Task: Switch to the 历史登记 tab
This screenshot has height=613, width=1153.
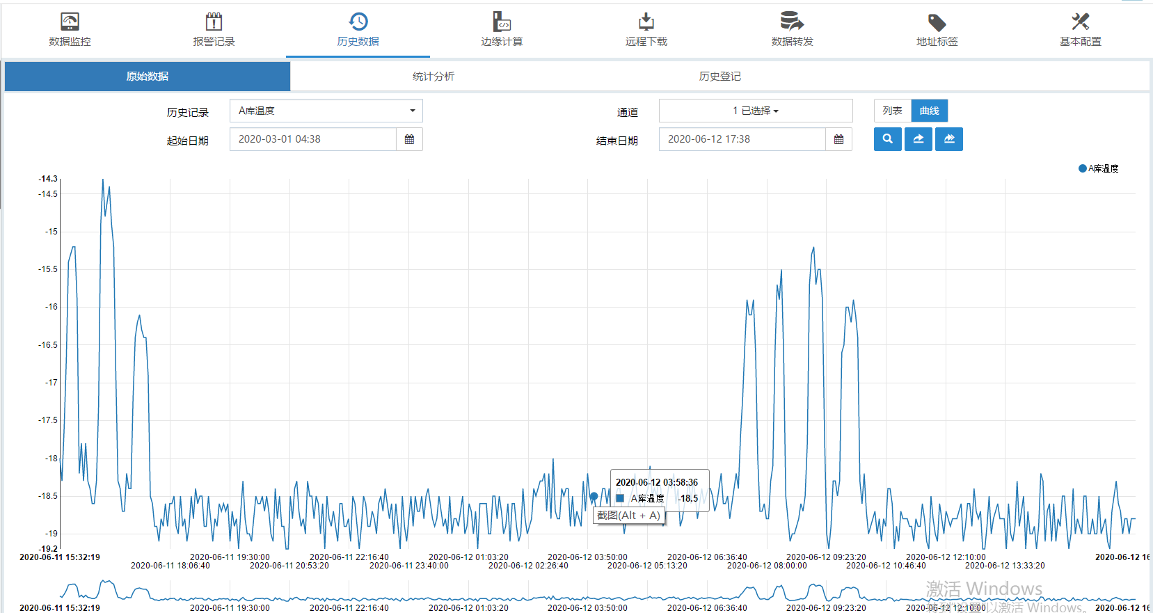Action: 719,77
